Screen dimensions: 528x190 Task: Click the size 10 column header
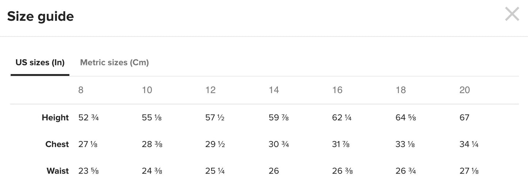tap(147, 90)
